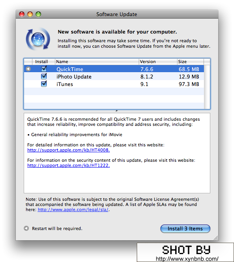Click version 9.1 cell
Viewport: 234px width, 262px height.
coord(144,84)
